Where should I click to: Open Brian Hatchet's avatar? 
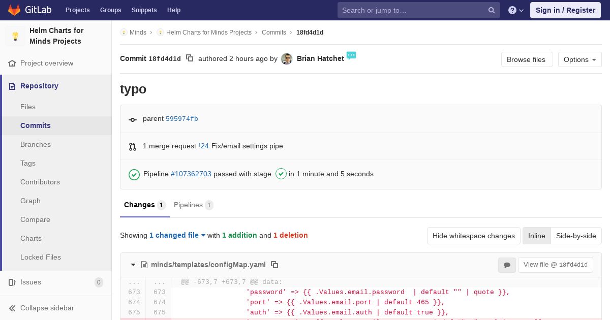click(x=287, y=59)
